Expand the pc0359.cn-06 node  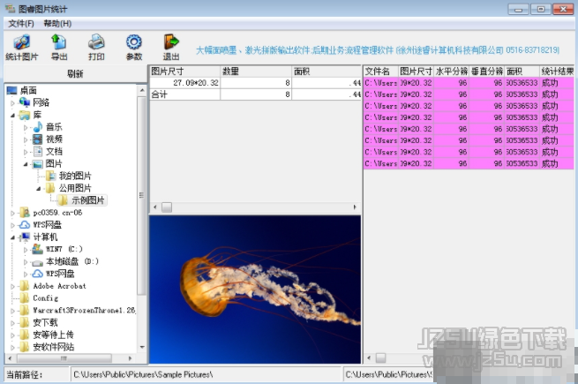click(12, 214)
